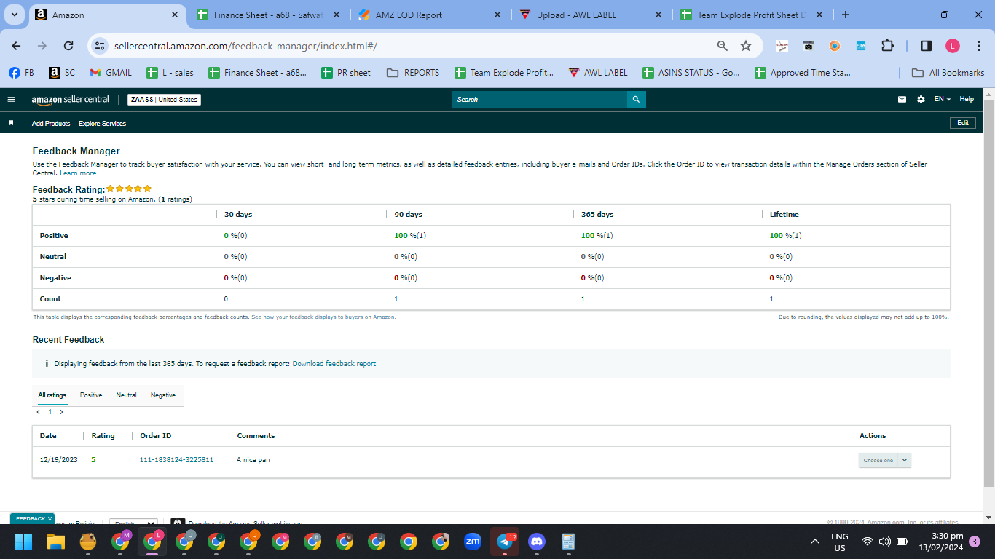The width and height of the screenshot is (995, 559).
Task: Click Add Products in the navigation bar
Action: point(51,124)
